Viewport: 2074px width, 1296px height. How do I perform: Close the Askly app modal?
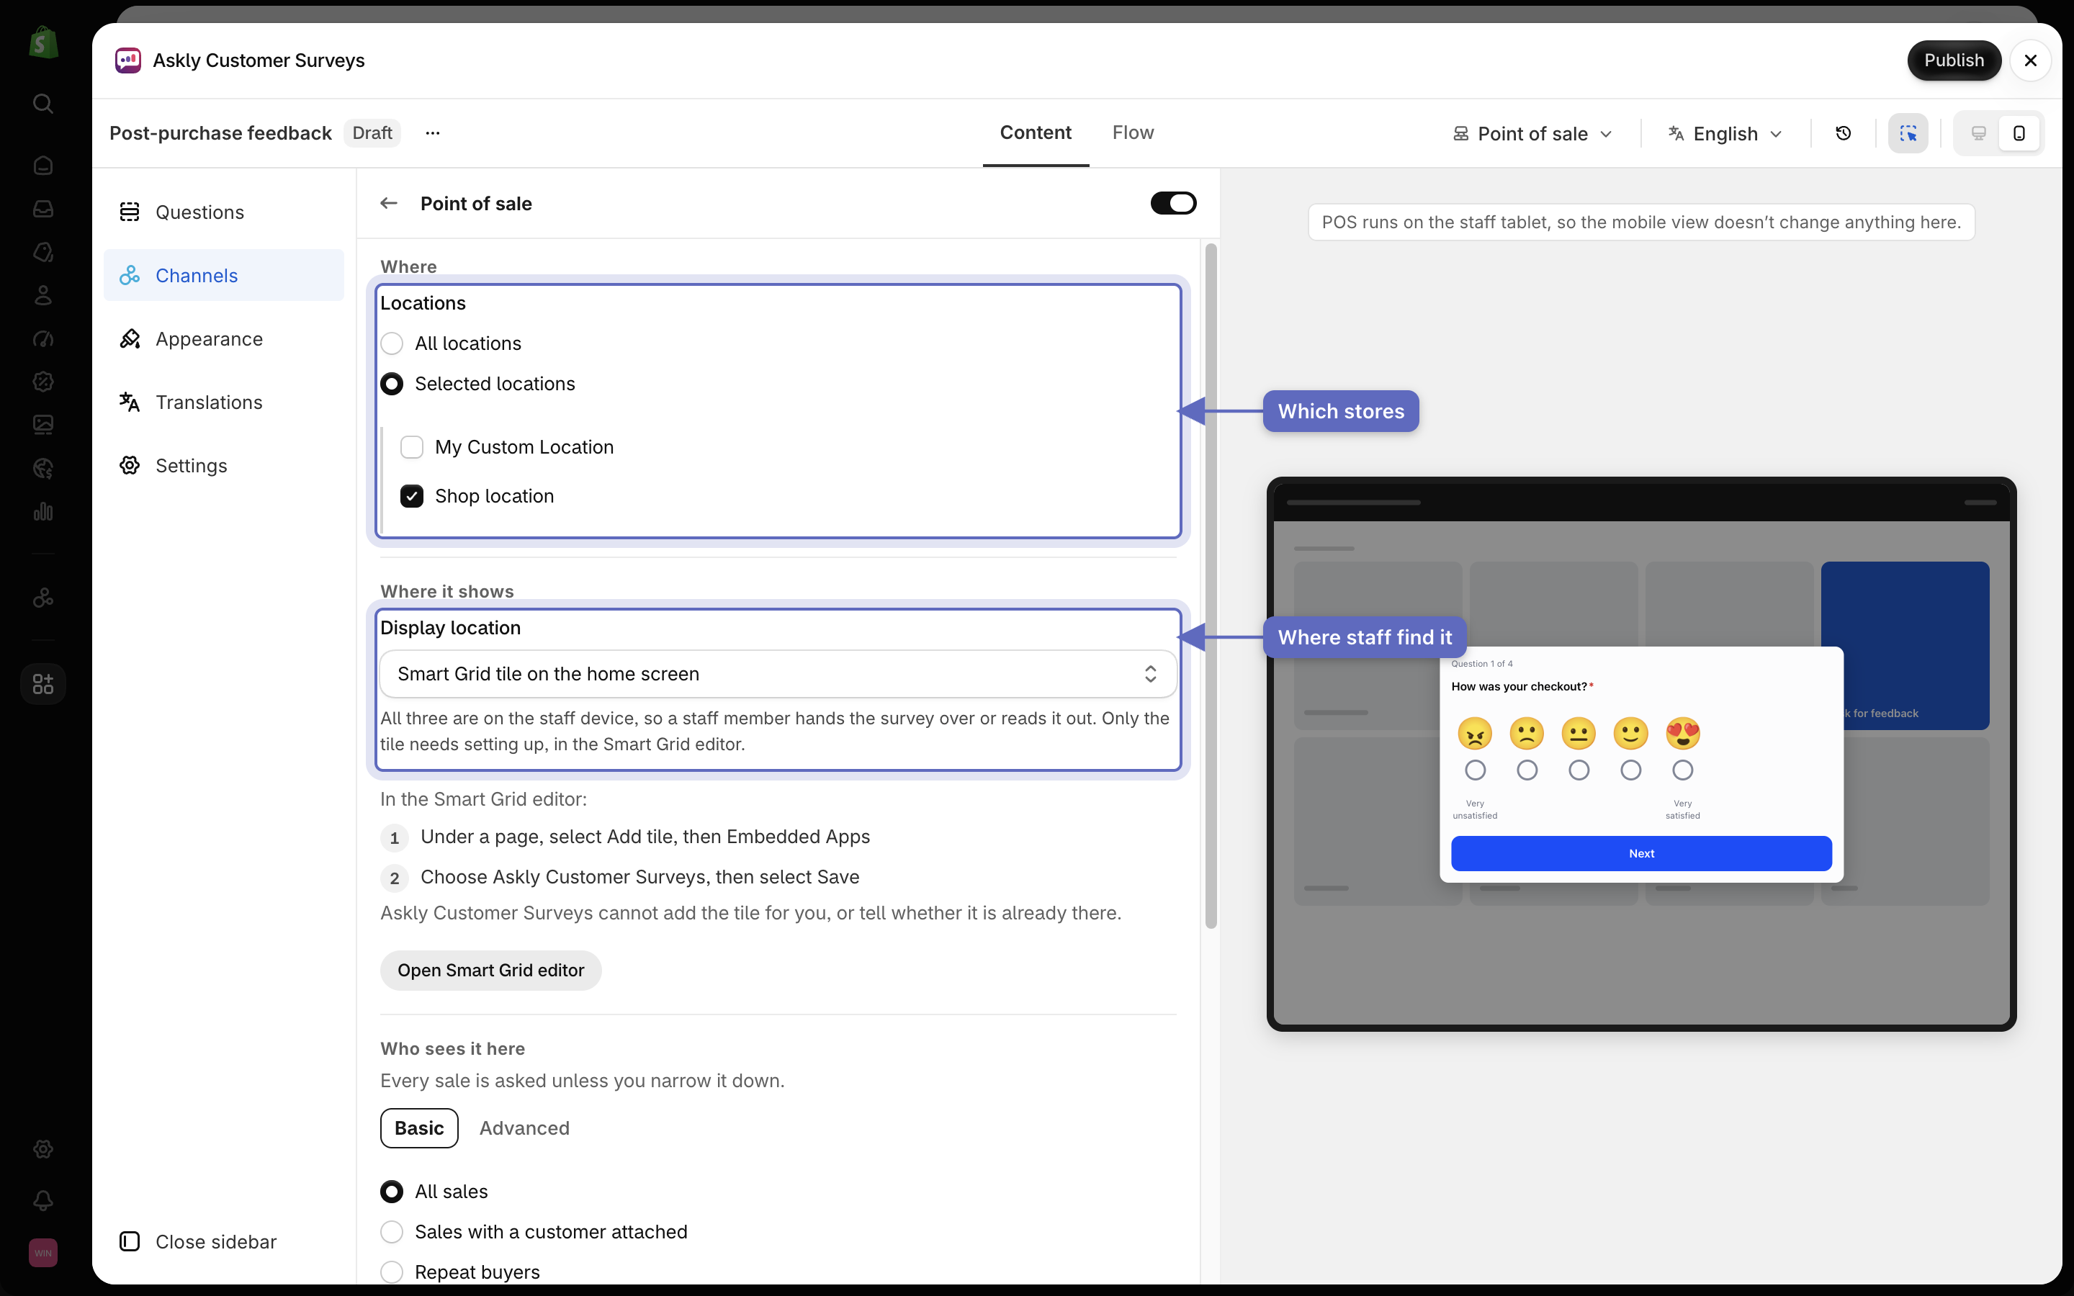[2030, 60]
